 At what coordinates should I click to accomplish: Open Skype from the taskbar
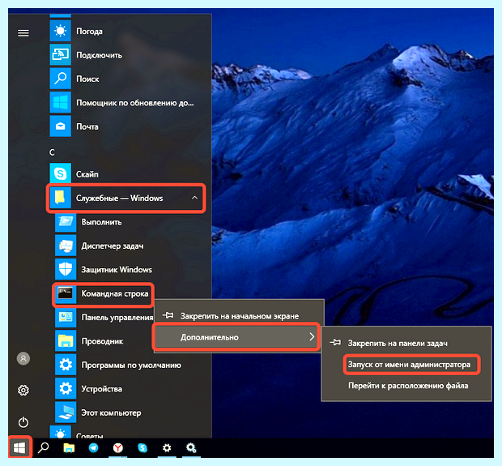143,447
